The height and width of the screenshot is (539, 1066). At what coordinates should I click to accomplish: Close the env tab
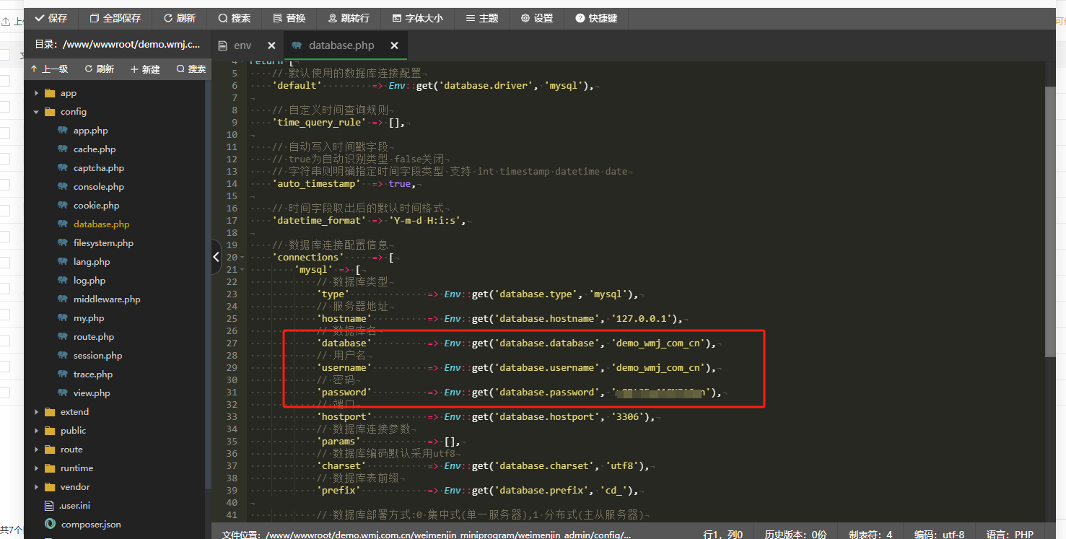(271, 45)
